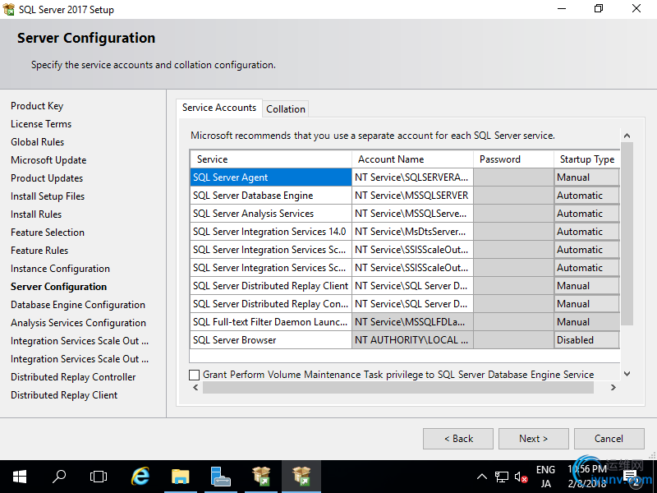Screen dimensions: 657x493
Task: Click Microsoft Update step in sidebar
Action: pos(48,160)
